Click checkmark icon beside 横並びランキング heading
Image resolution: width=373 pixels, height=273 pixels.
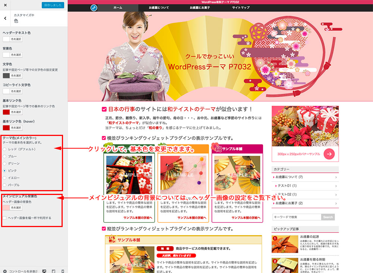click(104, 138)
